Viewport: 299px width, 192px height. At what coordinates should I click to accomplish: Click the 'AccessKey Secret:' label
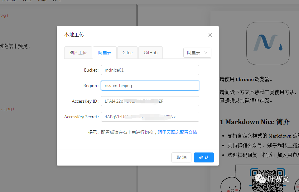point(81,117)
